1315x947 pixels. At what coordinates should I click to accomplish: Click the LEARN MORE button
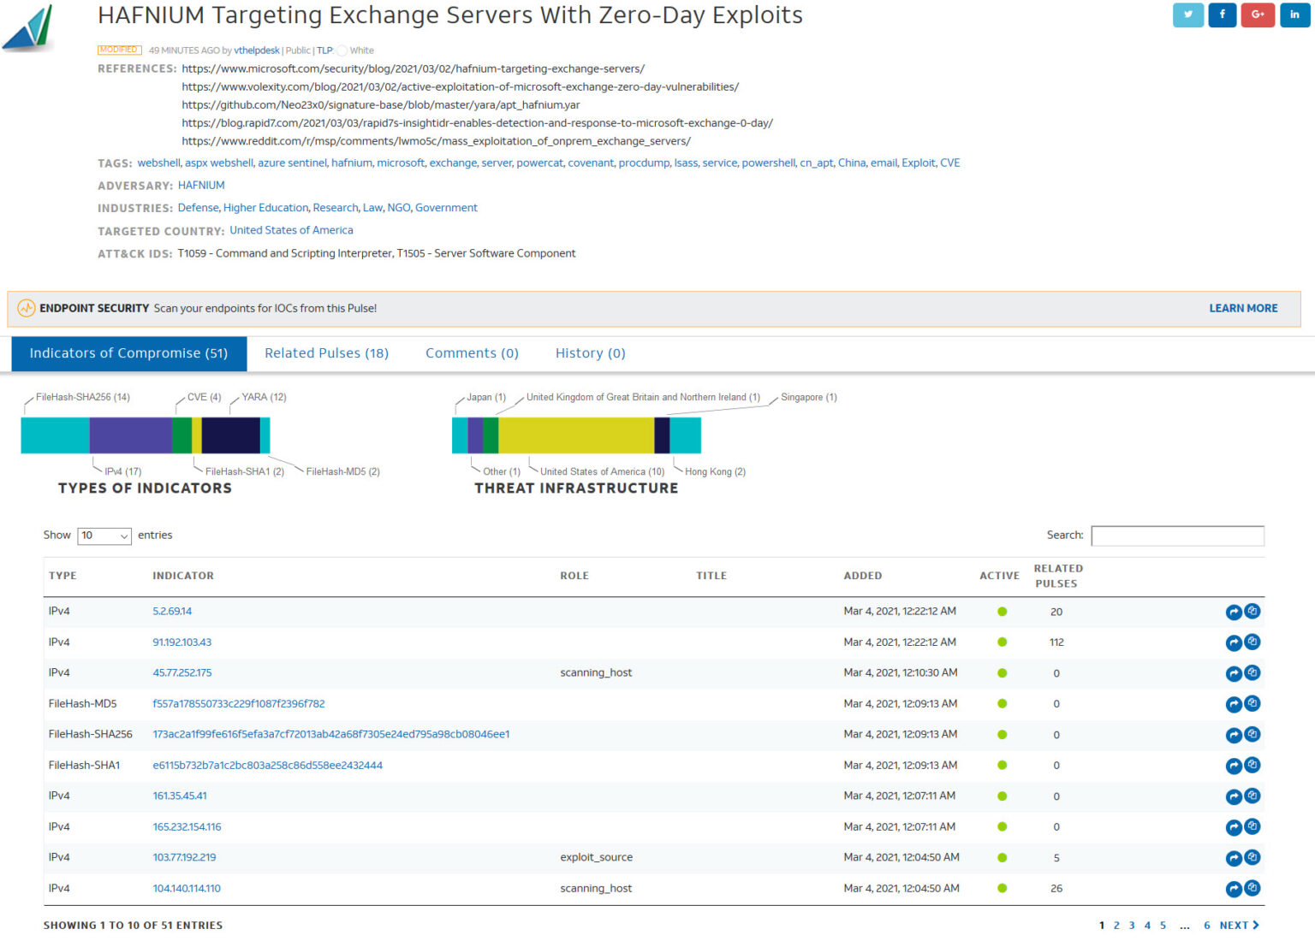[1243, 308]
